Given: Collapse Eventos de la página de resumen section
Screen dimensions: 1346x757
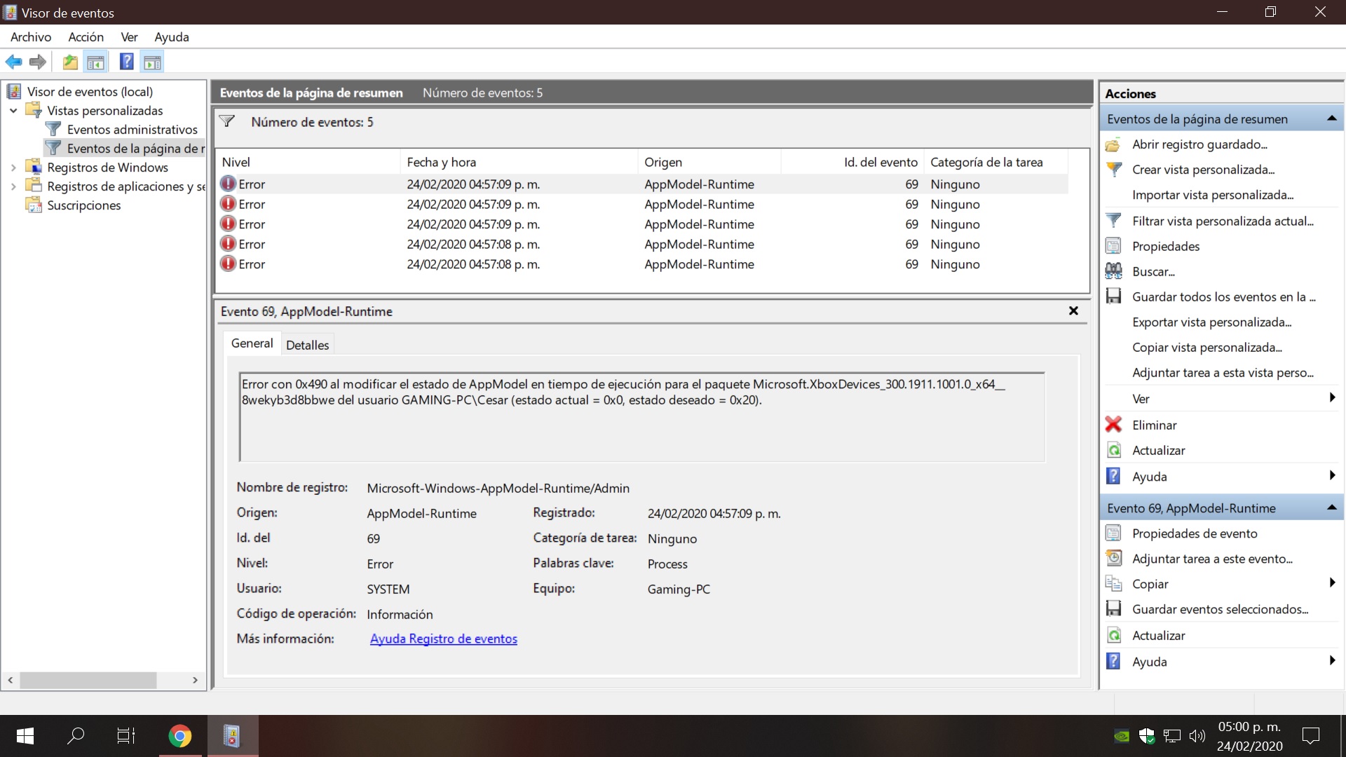Looking at the screenshot, I should pyautogui.click(x=1331, y=119).
